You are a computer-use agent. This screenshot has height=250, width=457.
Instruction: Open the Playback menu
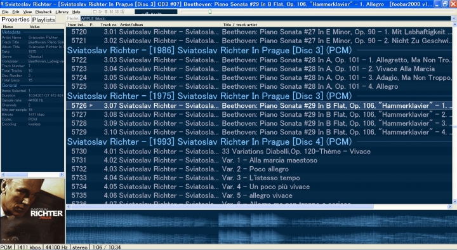tap(43, 12)
